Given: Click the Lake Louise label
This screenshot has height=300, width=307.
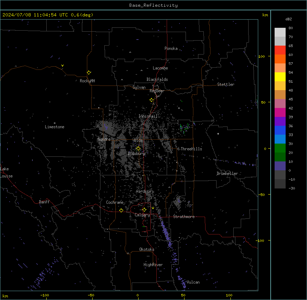Looking at the screenshot, I should tap(6, 172).
